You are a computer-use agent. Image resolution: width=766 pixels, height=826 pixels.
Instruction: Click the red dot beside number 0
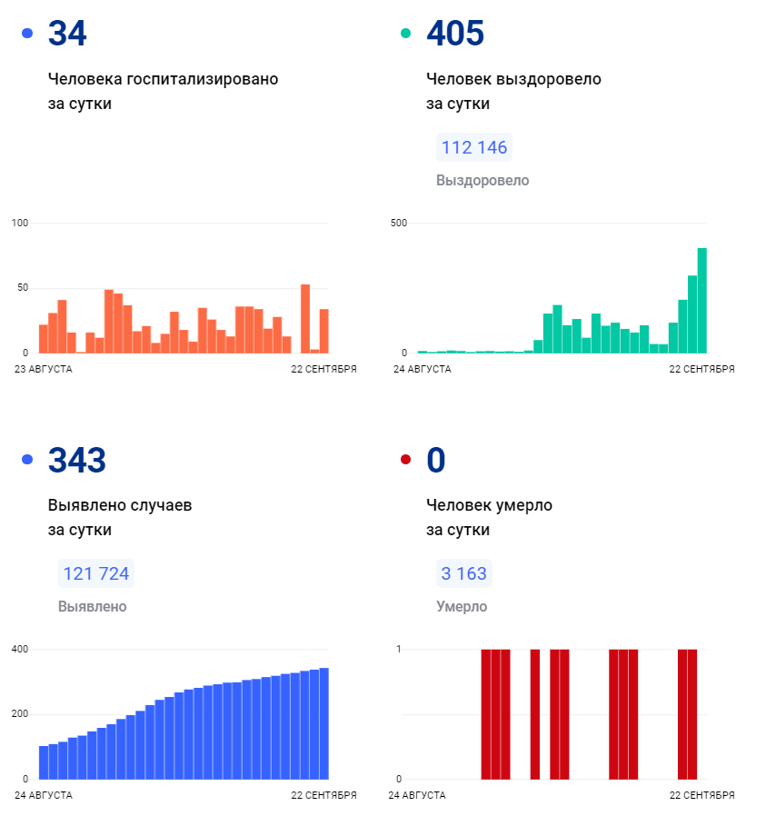[x=405, y=460]
